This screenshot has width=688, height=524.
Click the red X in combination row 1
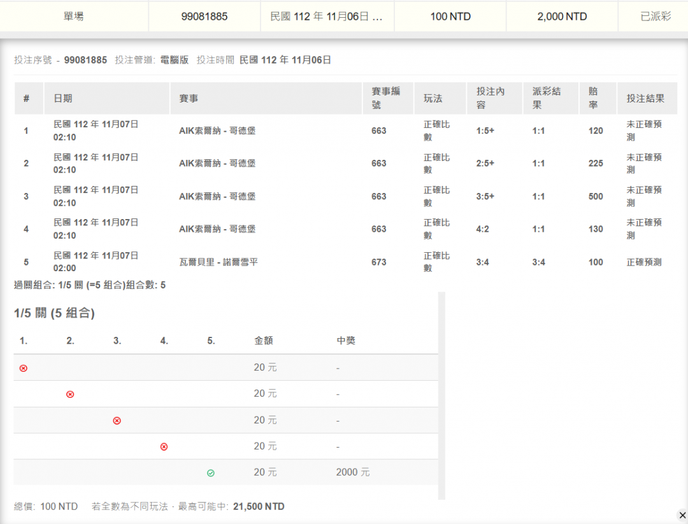24,368
